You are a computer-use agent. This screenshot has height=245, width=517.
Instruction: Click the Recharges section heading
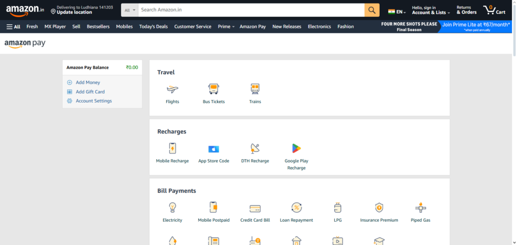point(172,131)
